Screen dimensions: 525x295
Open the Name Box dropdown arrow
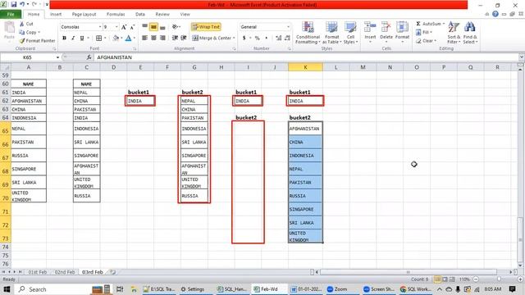[x=57, y=57]
